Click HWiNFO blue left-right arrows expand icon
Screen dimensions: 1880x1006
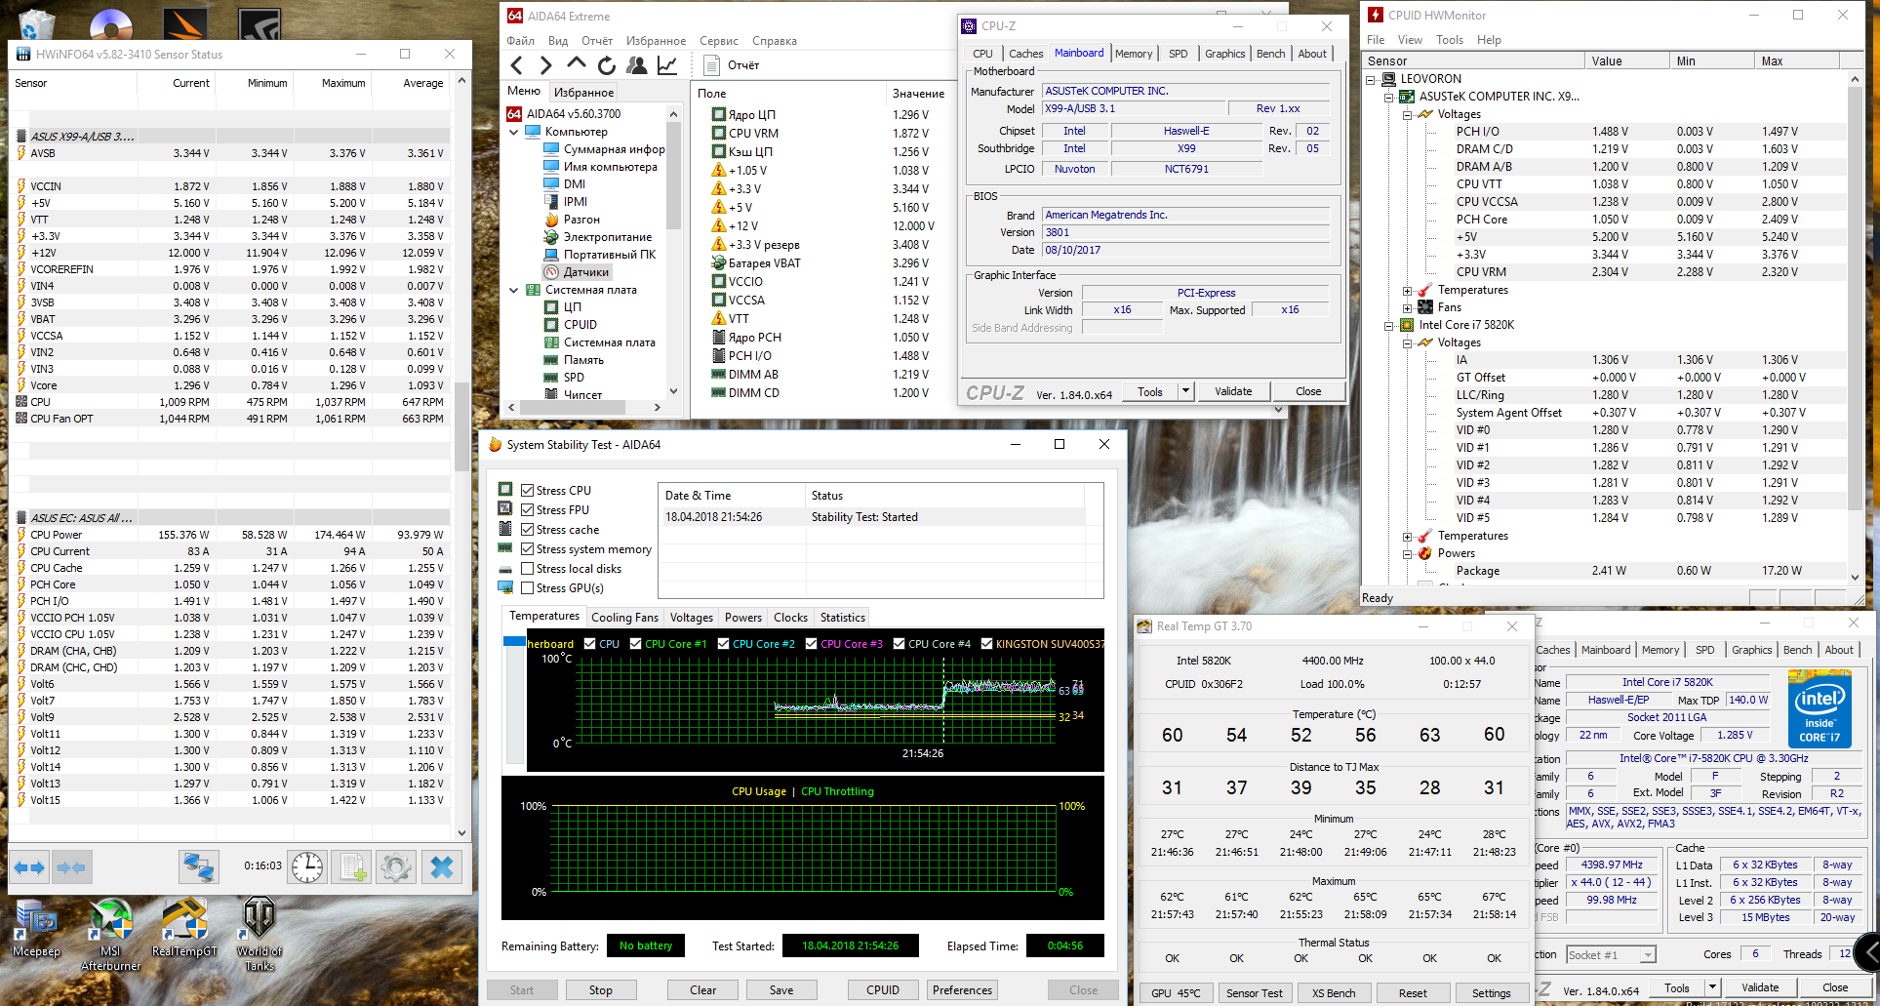pos(29,866)
